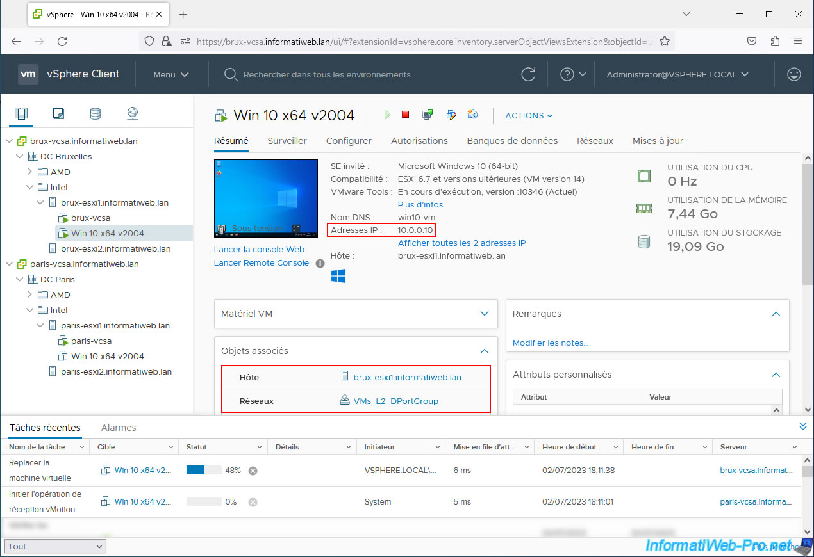Go to the Autorisations tab
This screenshot has height=557, width=814.
[419, 141]
